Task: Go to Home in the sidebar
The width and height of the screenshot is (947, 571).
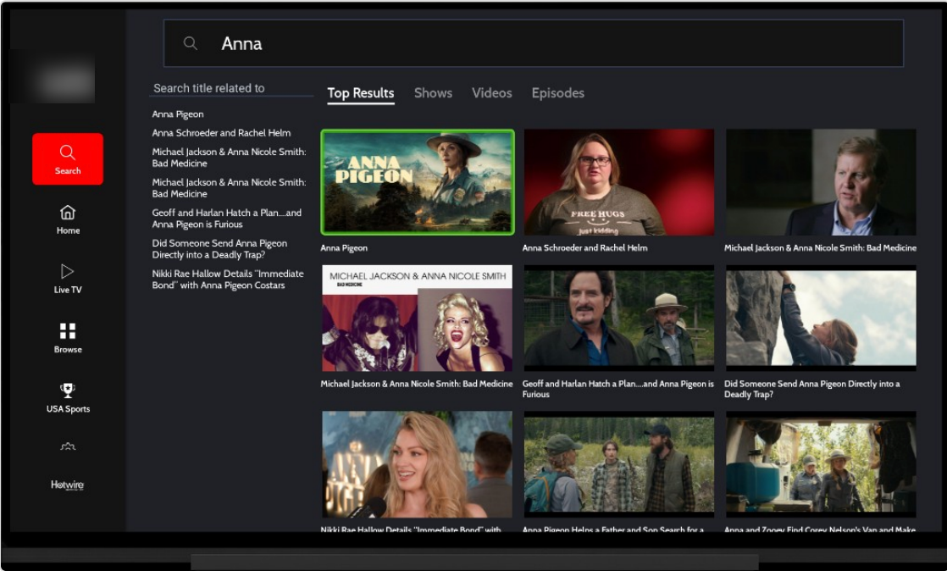Action: point(68,219)
